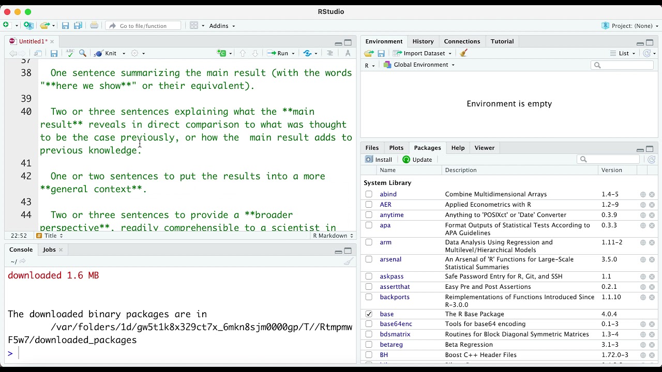Tick the betareg package checkbox

[x=369, y=345]
